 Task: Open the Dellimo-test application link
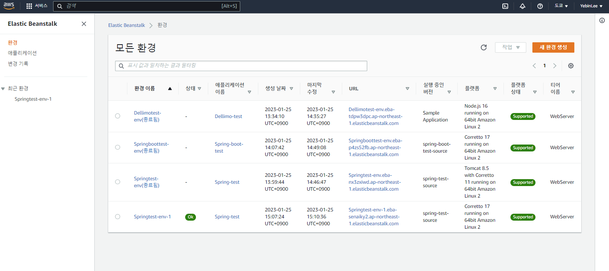(229, 116)
